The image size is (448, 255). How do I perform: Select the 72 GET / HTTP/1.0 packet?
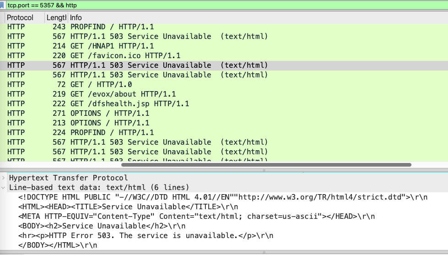tap(224, 85)
